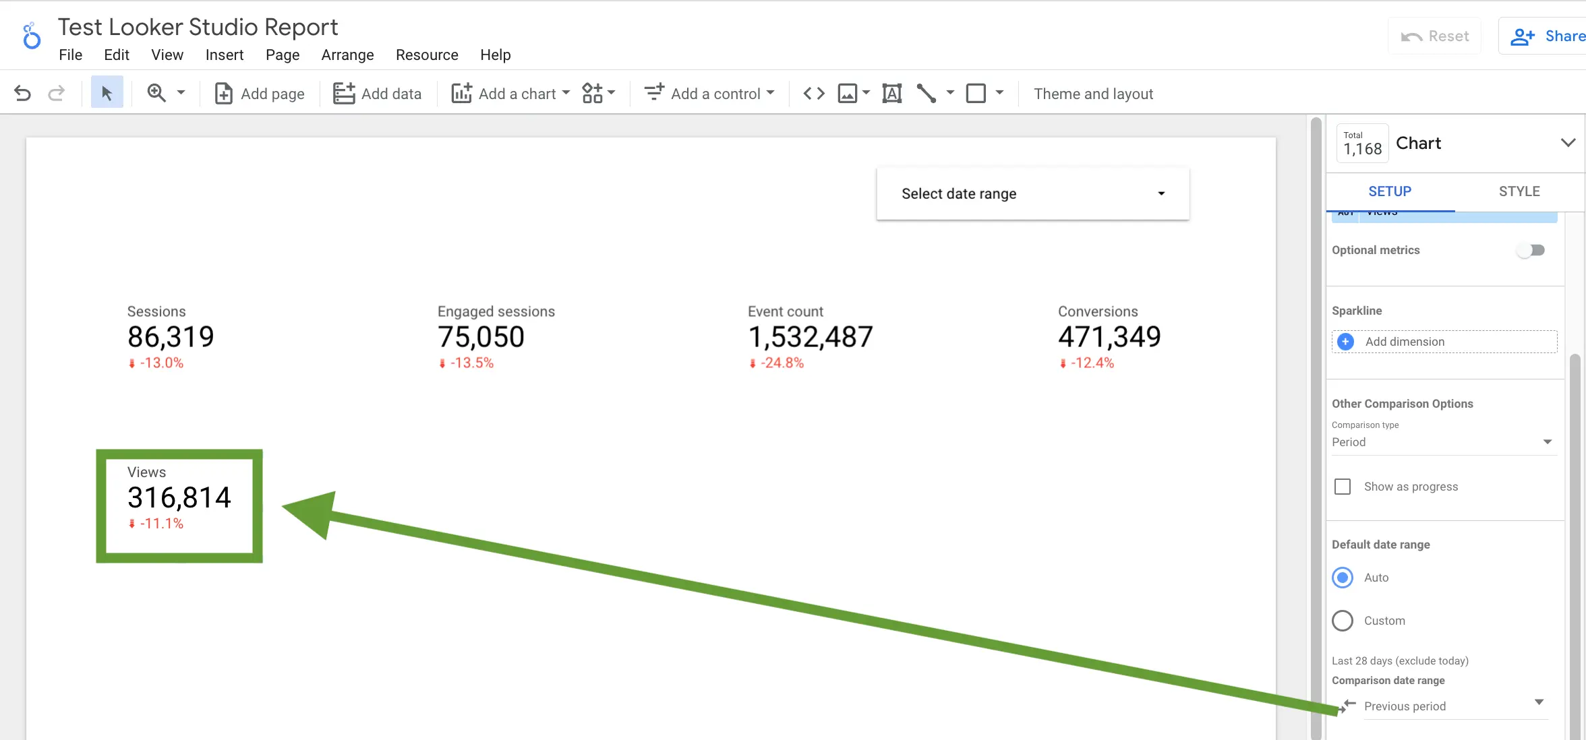
Task: Open the Add a chart dropdown
Action: [511, 94]
